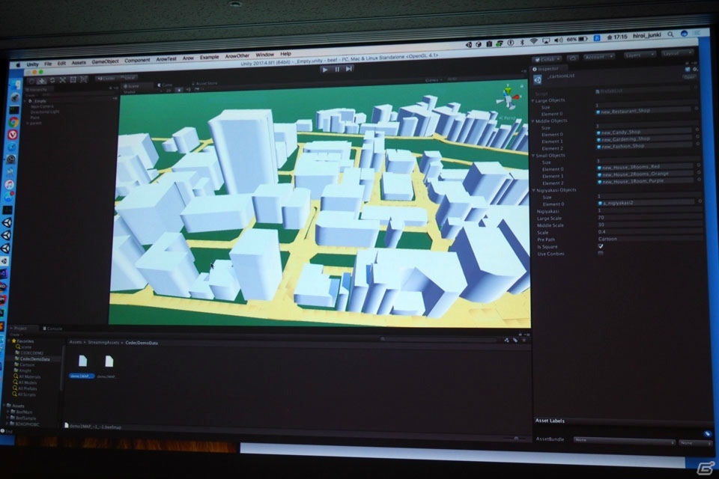719x479 pixels.
Task: Collapse the Small Objects array
Action: pos(534,156)
